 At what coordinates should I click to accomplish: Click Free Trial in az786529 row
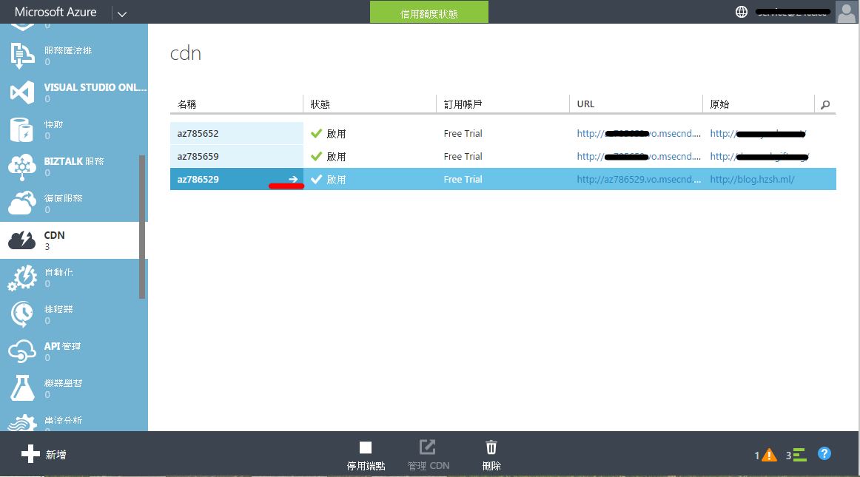[x=463, y=179]
